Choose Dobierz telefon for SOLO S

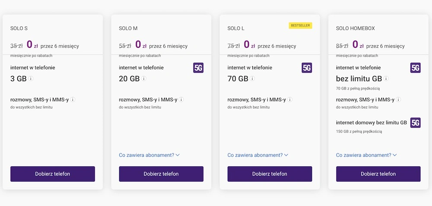click(53, 174)
